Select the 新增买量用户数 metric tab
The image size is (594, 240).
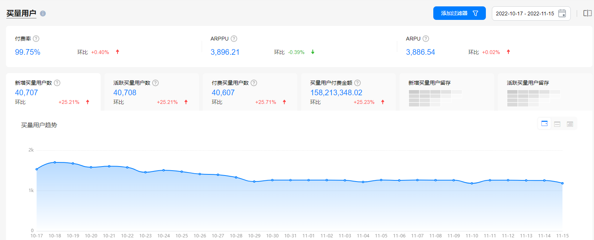(x=53, y=92)
